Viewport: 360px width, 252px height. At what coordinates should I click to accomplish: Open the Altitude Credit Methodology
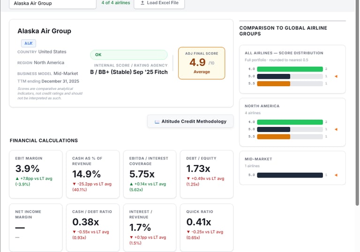coord(190,121)
